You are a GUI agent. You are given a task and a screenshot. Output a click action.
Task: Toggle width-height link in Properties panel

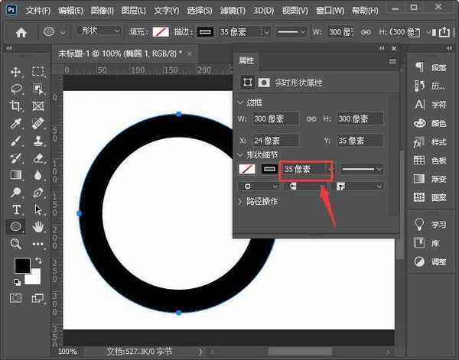[x=311, y=119]
